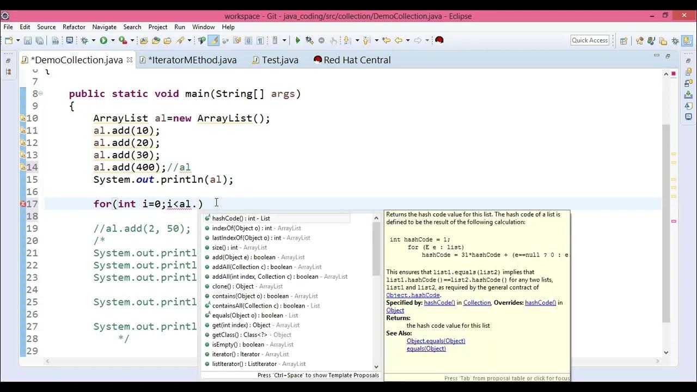Click the equals(Object) See Also link
The image size is (697, 392).
(x=426, y=348)
